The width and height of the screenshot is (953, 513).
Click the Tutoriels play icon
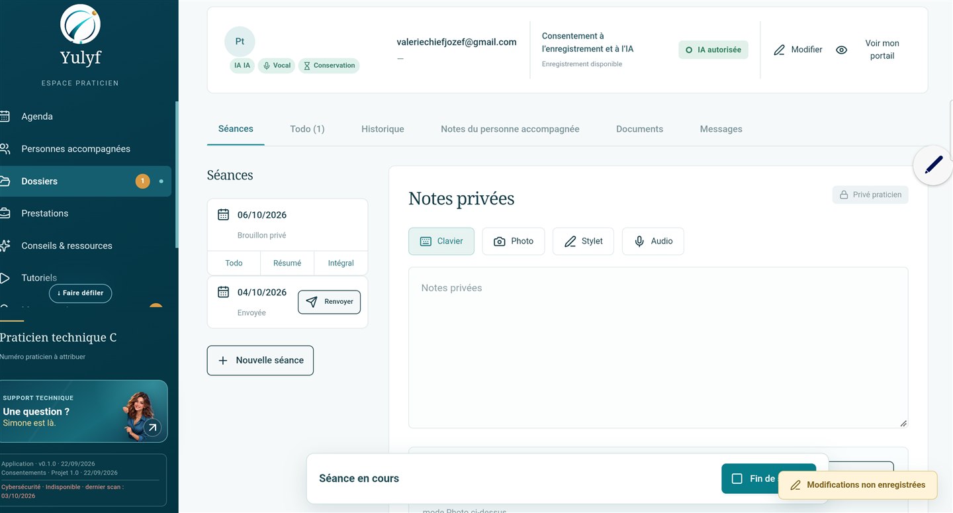5,278
